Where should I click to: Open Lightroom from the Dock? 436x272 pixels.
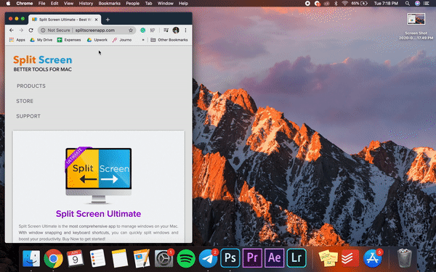(296, 257)
